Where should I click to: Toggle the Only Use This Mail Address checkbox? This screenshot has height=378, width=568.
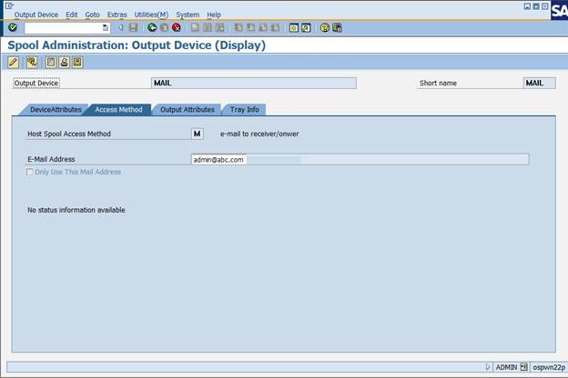pos(30,172)
